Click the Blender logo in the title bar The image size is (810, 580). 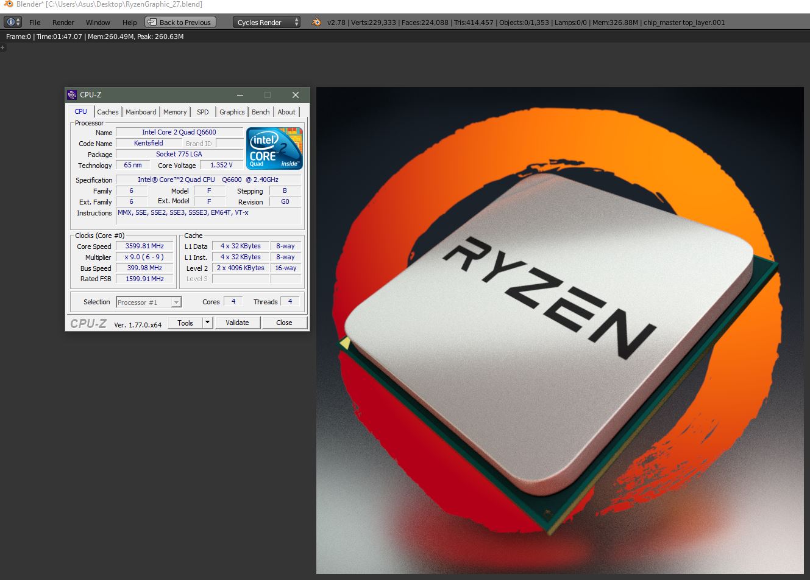click(8, 4)
